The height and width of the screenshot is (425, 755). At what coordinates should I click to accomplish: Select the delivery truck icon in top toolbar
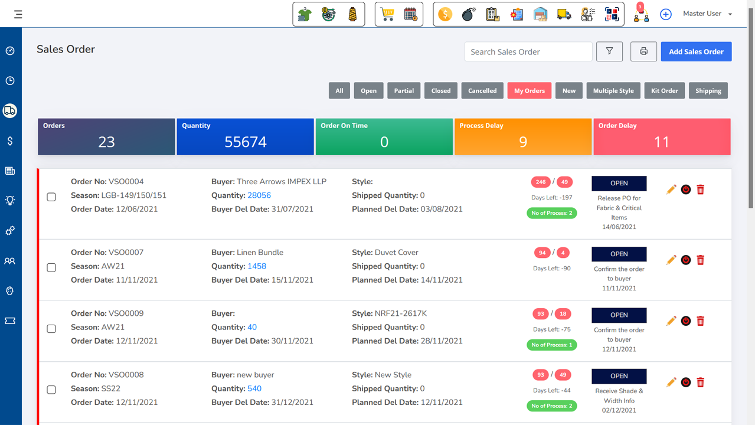(563, 14)
